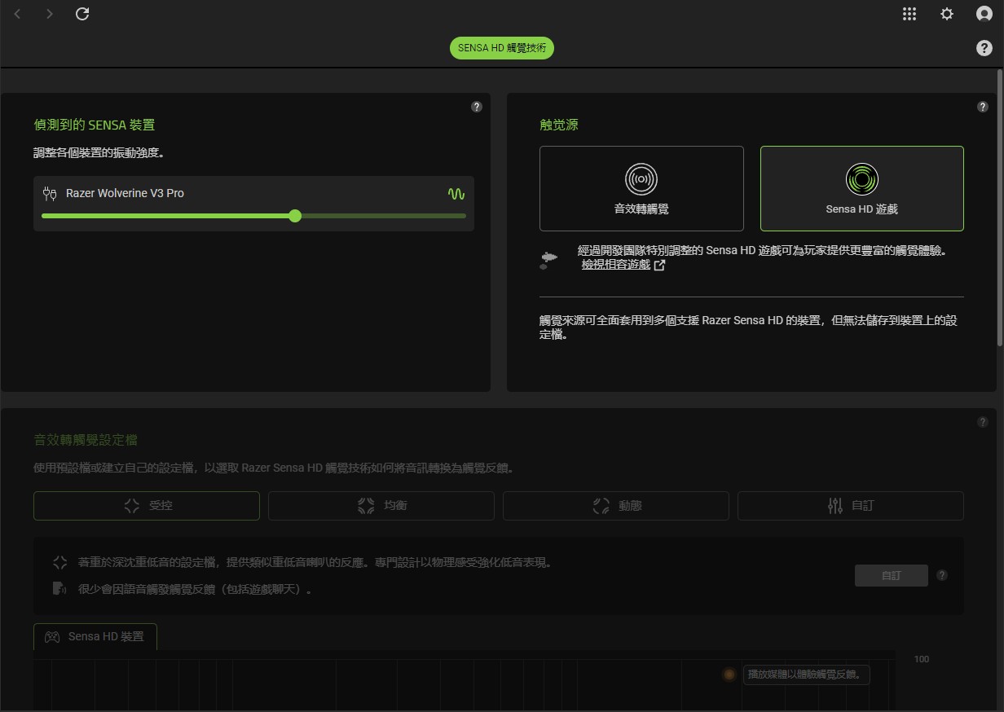Choose the 均衡 profile preset
Image resolution: width=1004 pixels, height=712 pixels.
(x=381, y=506)
